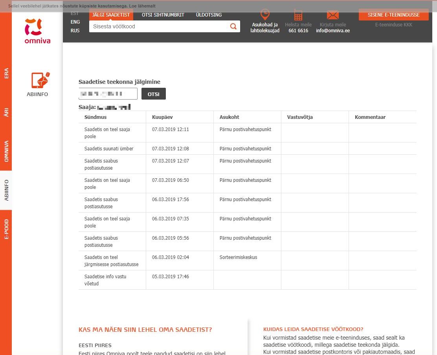The width and height of the screenshot is (437, 355).
Task: Open the Loe lähemalt cookie link
Action: point(142,6)
